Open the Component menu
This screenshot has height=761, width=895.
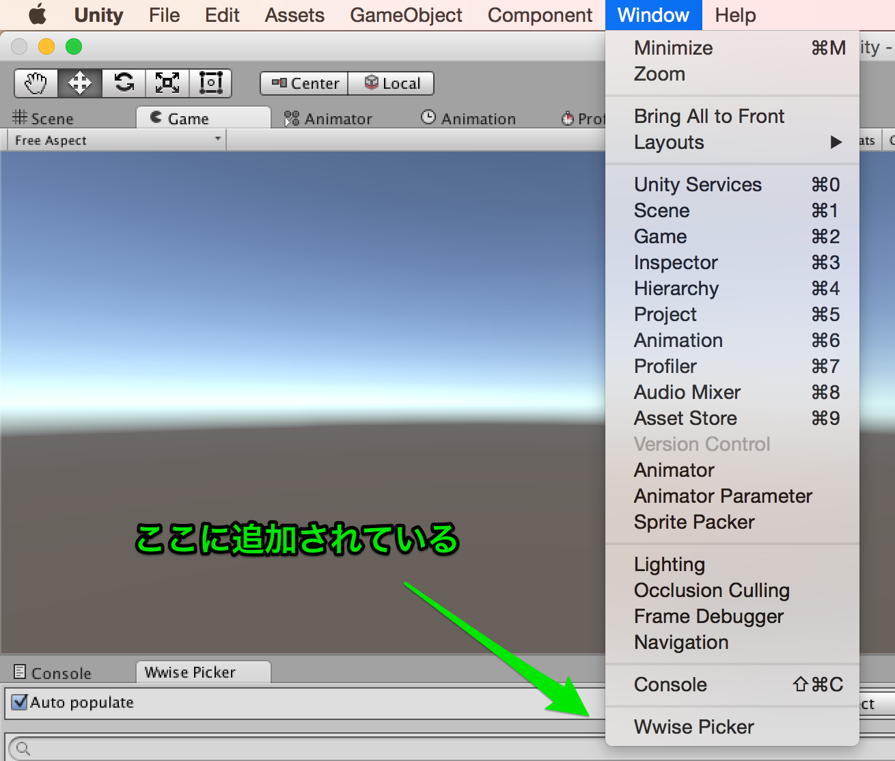click(540, 15)
